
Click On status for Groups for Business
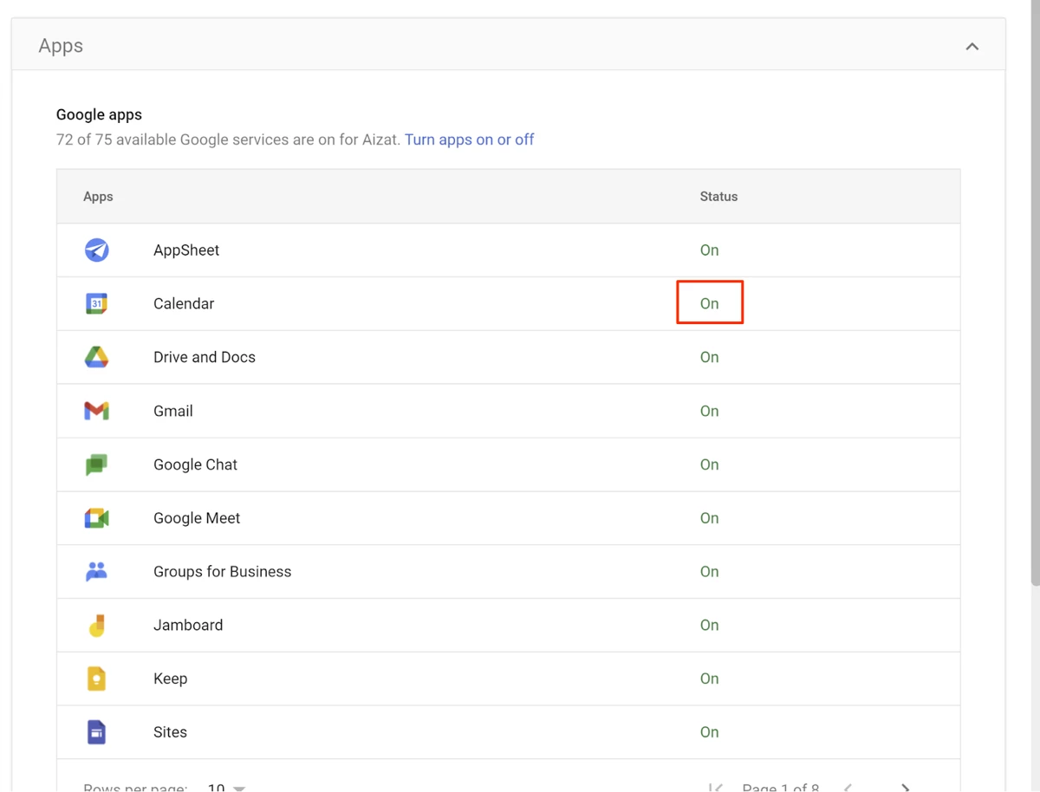[x=709, y=571]
